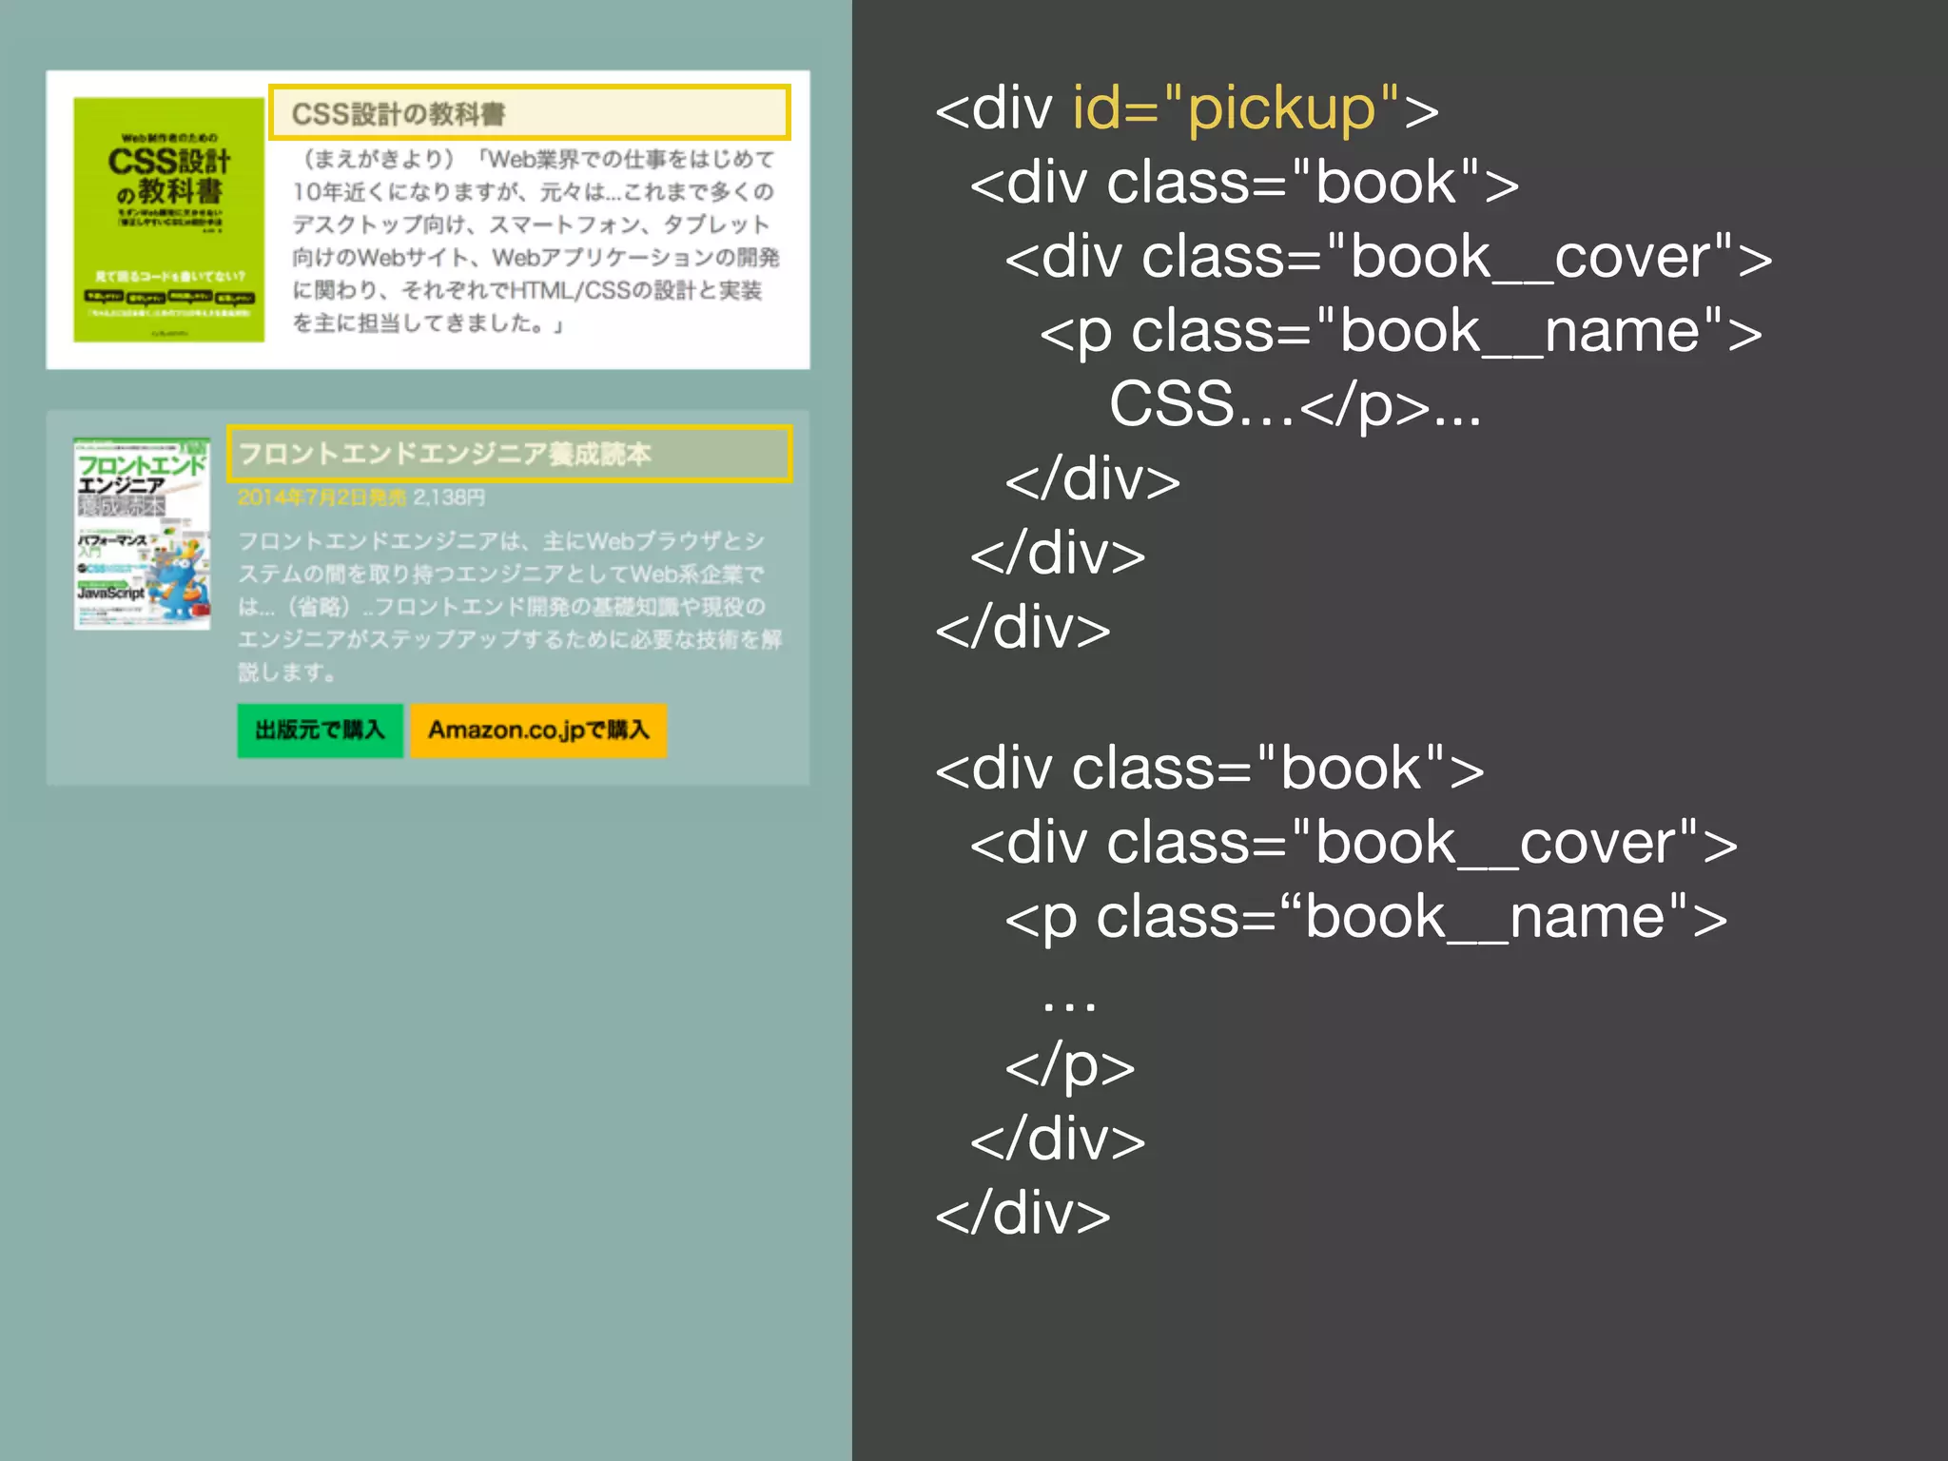Click the second book's description paragraph
This screenshot has width=1948, height=1461.
pyautogui.click(x=509, y=606)
